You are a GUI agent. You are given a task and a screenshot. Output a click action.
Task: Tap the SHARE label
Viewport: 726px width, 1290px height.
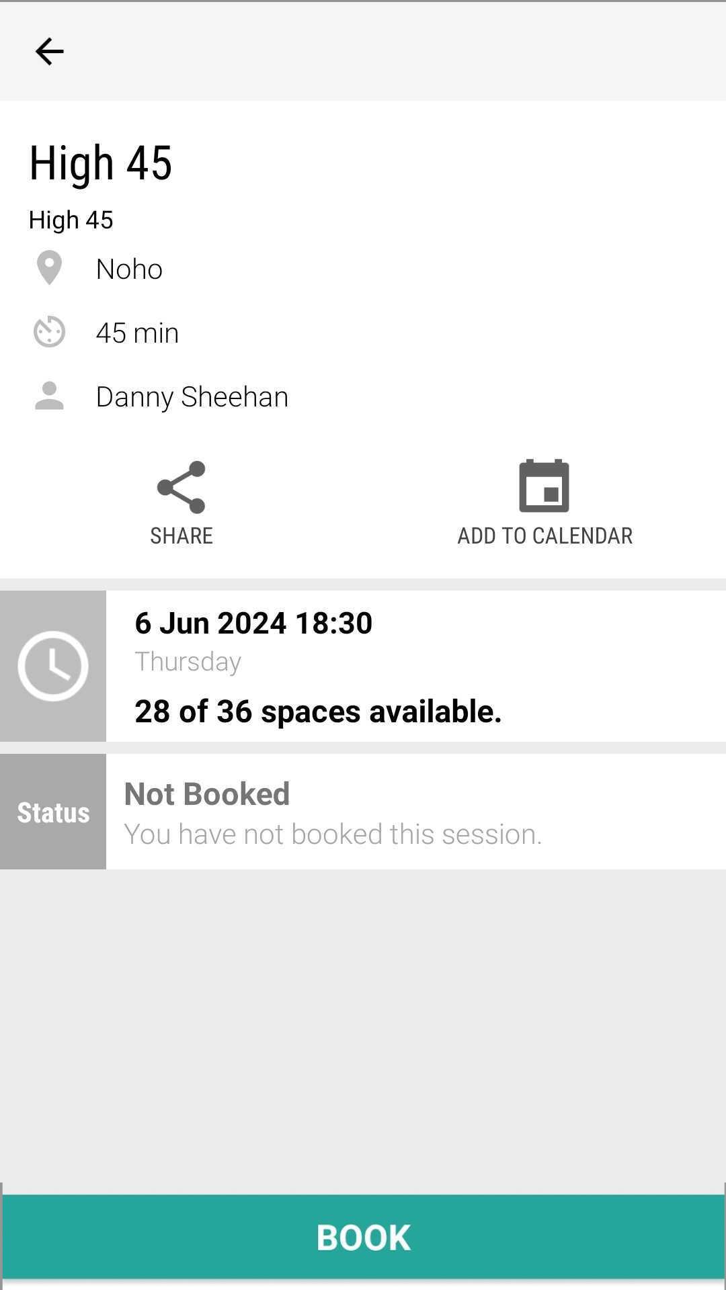[182, 535]
